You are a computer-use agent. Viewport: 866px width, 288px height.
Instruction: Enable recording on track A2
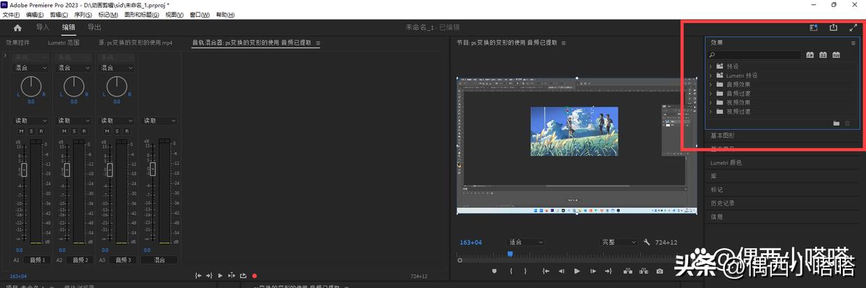pyautogui.click(x=83, y=131)
